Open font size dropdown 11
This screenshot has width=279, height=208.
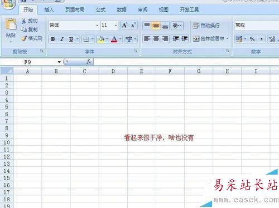click(116, 26)
